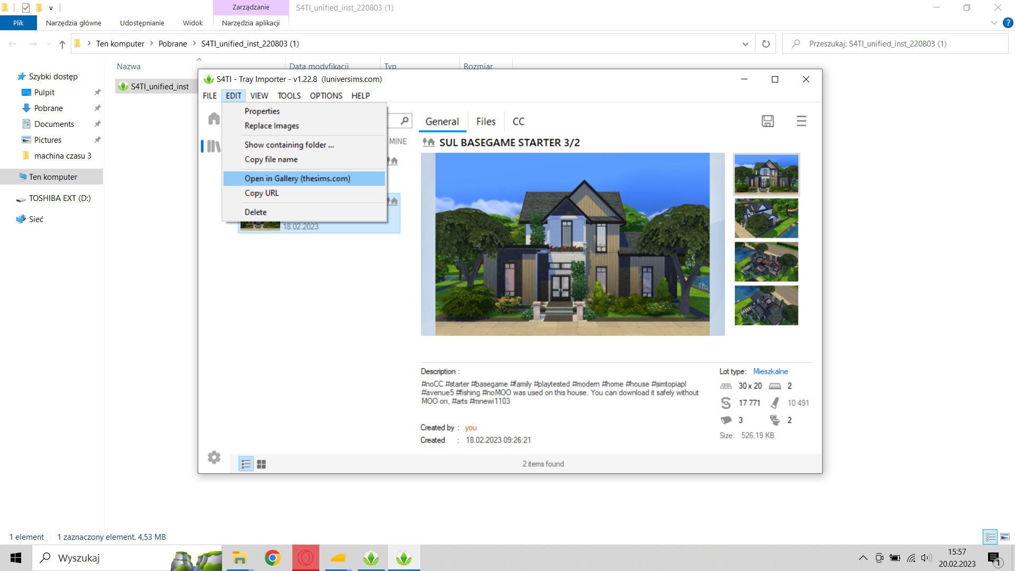Open the hamburger menu in Tray Importer
1015x571 pixels.
tap(801, 121)
